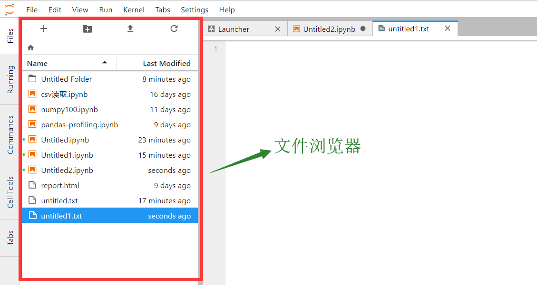Click '16 days ago' modified time
Viewport: 537px width, 285px height.
pos(170,95)
